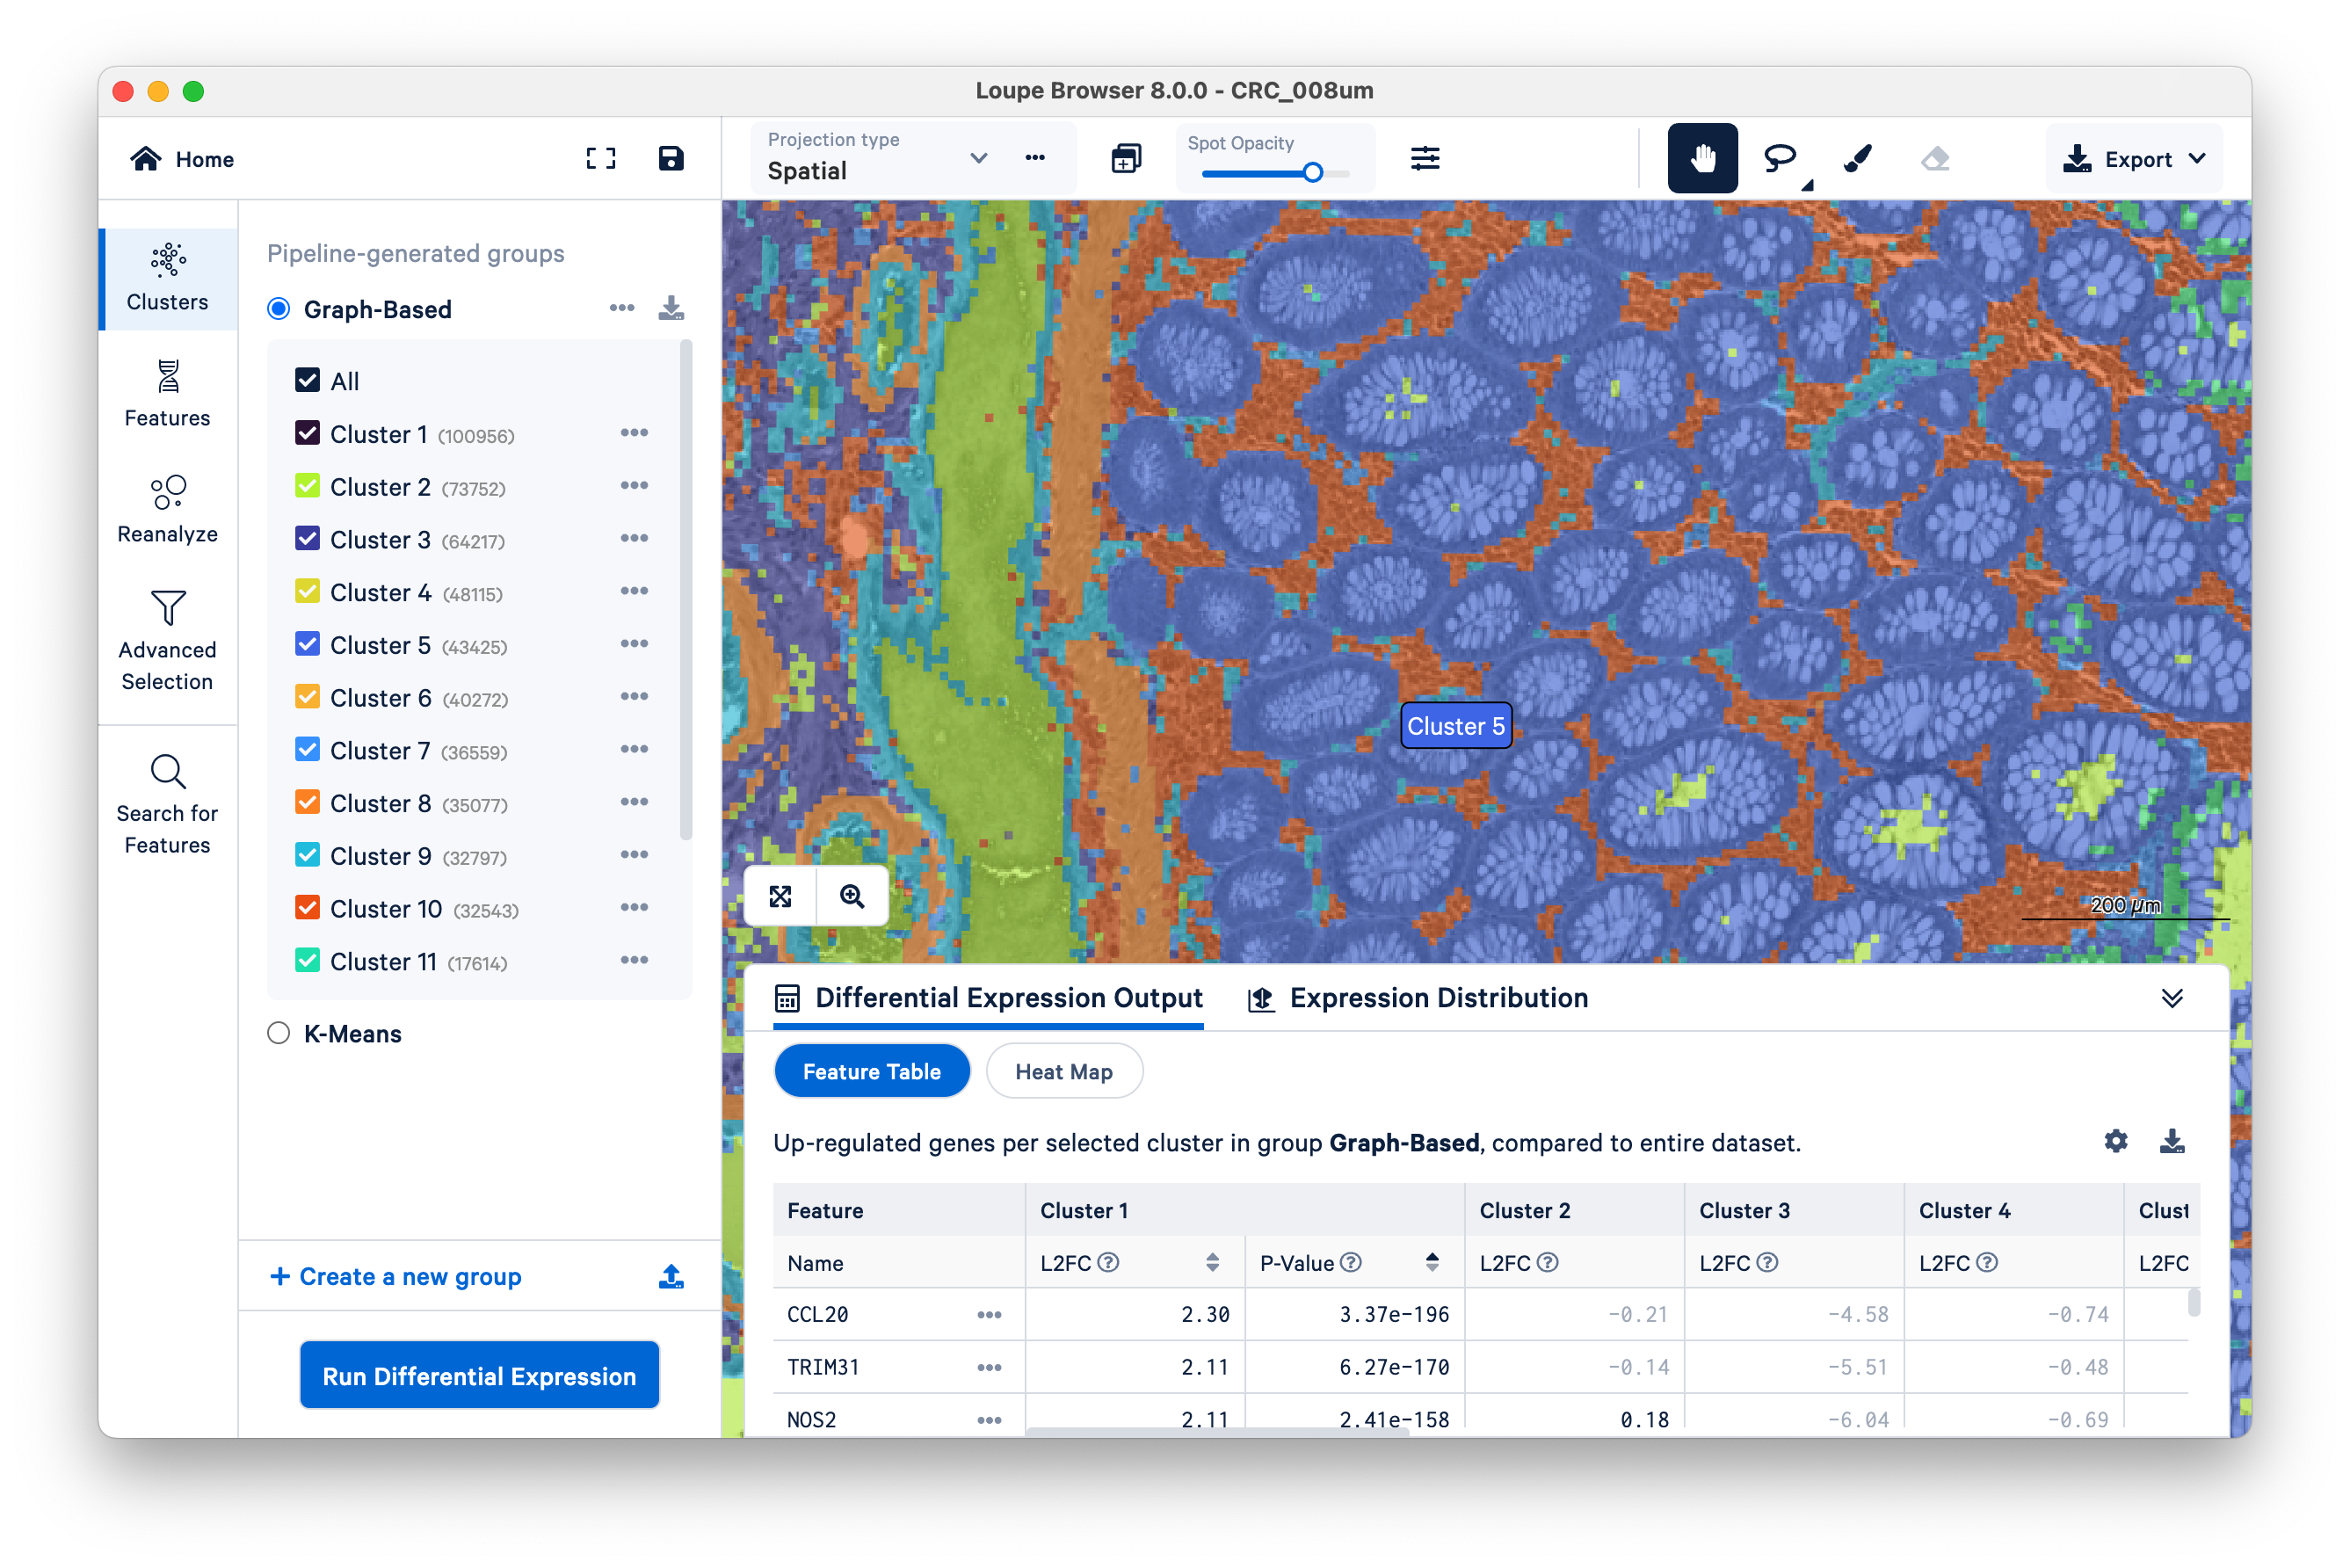Viewport: 2350px width, 1568px height.
Task: Select the lasso selection tool
Action: pos(1779,158)
